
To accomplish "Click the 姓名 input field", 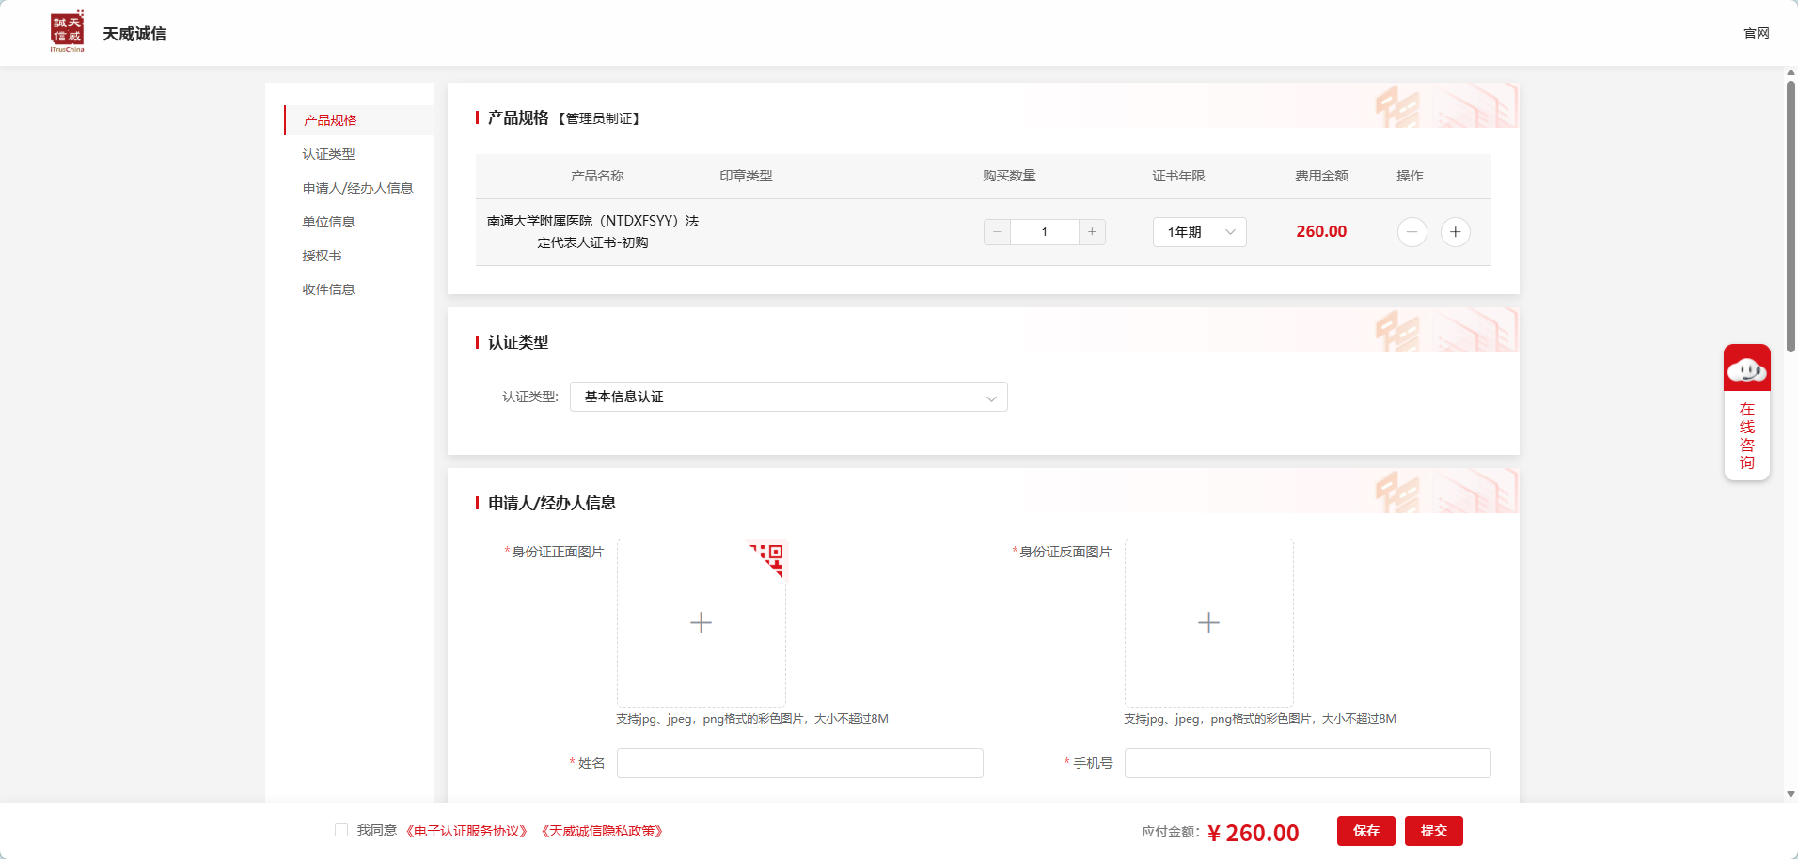I will click(x=799, y=763).
